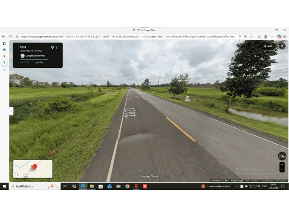This screenshot has width=289, height=217.
Task: Open a new tab with plus icon
Action: pos(4,70)
